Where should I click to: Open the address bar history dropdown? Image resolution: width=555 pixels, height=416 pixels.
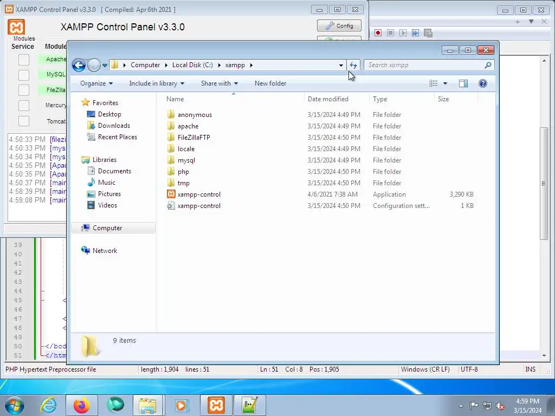pos(341,65)
